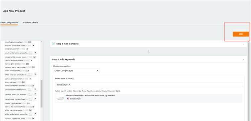The width and height of the screenshot is (251, 121).
Task: Click the orange button at top right
Action: pyautogui.click(x=241, y=34)
